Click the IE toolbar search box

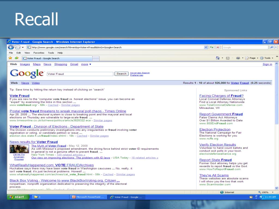245,47
